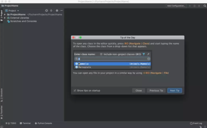The image size is (207, 128).
Task: Select Scratches and Consoles row
Action: point(23,21)
